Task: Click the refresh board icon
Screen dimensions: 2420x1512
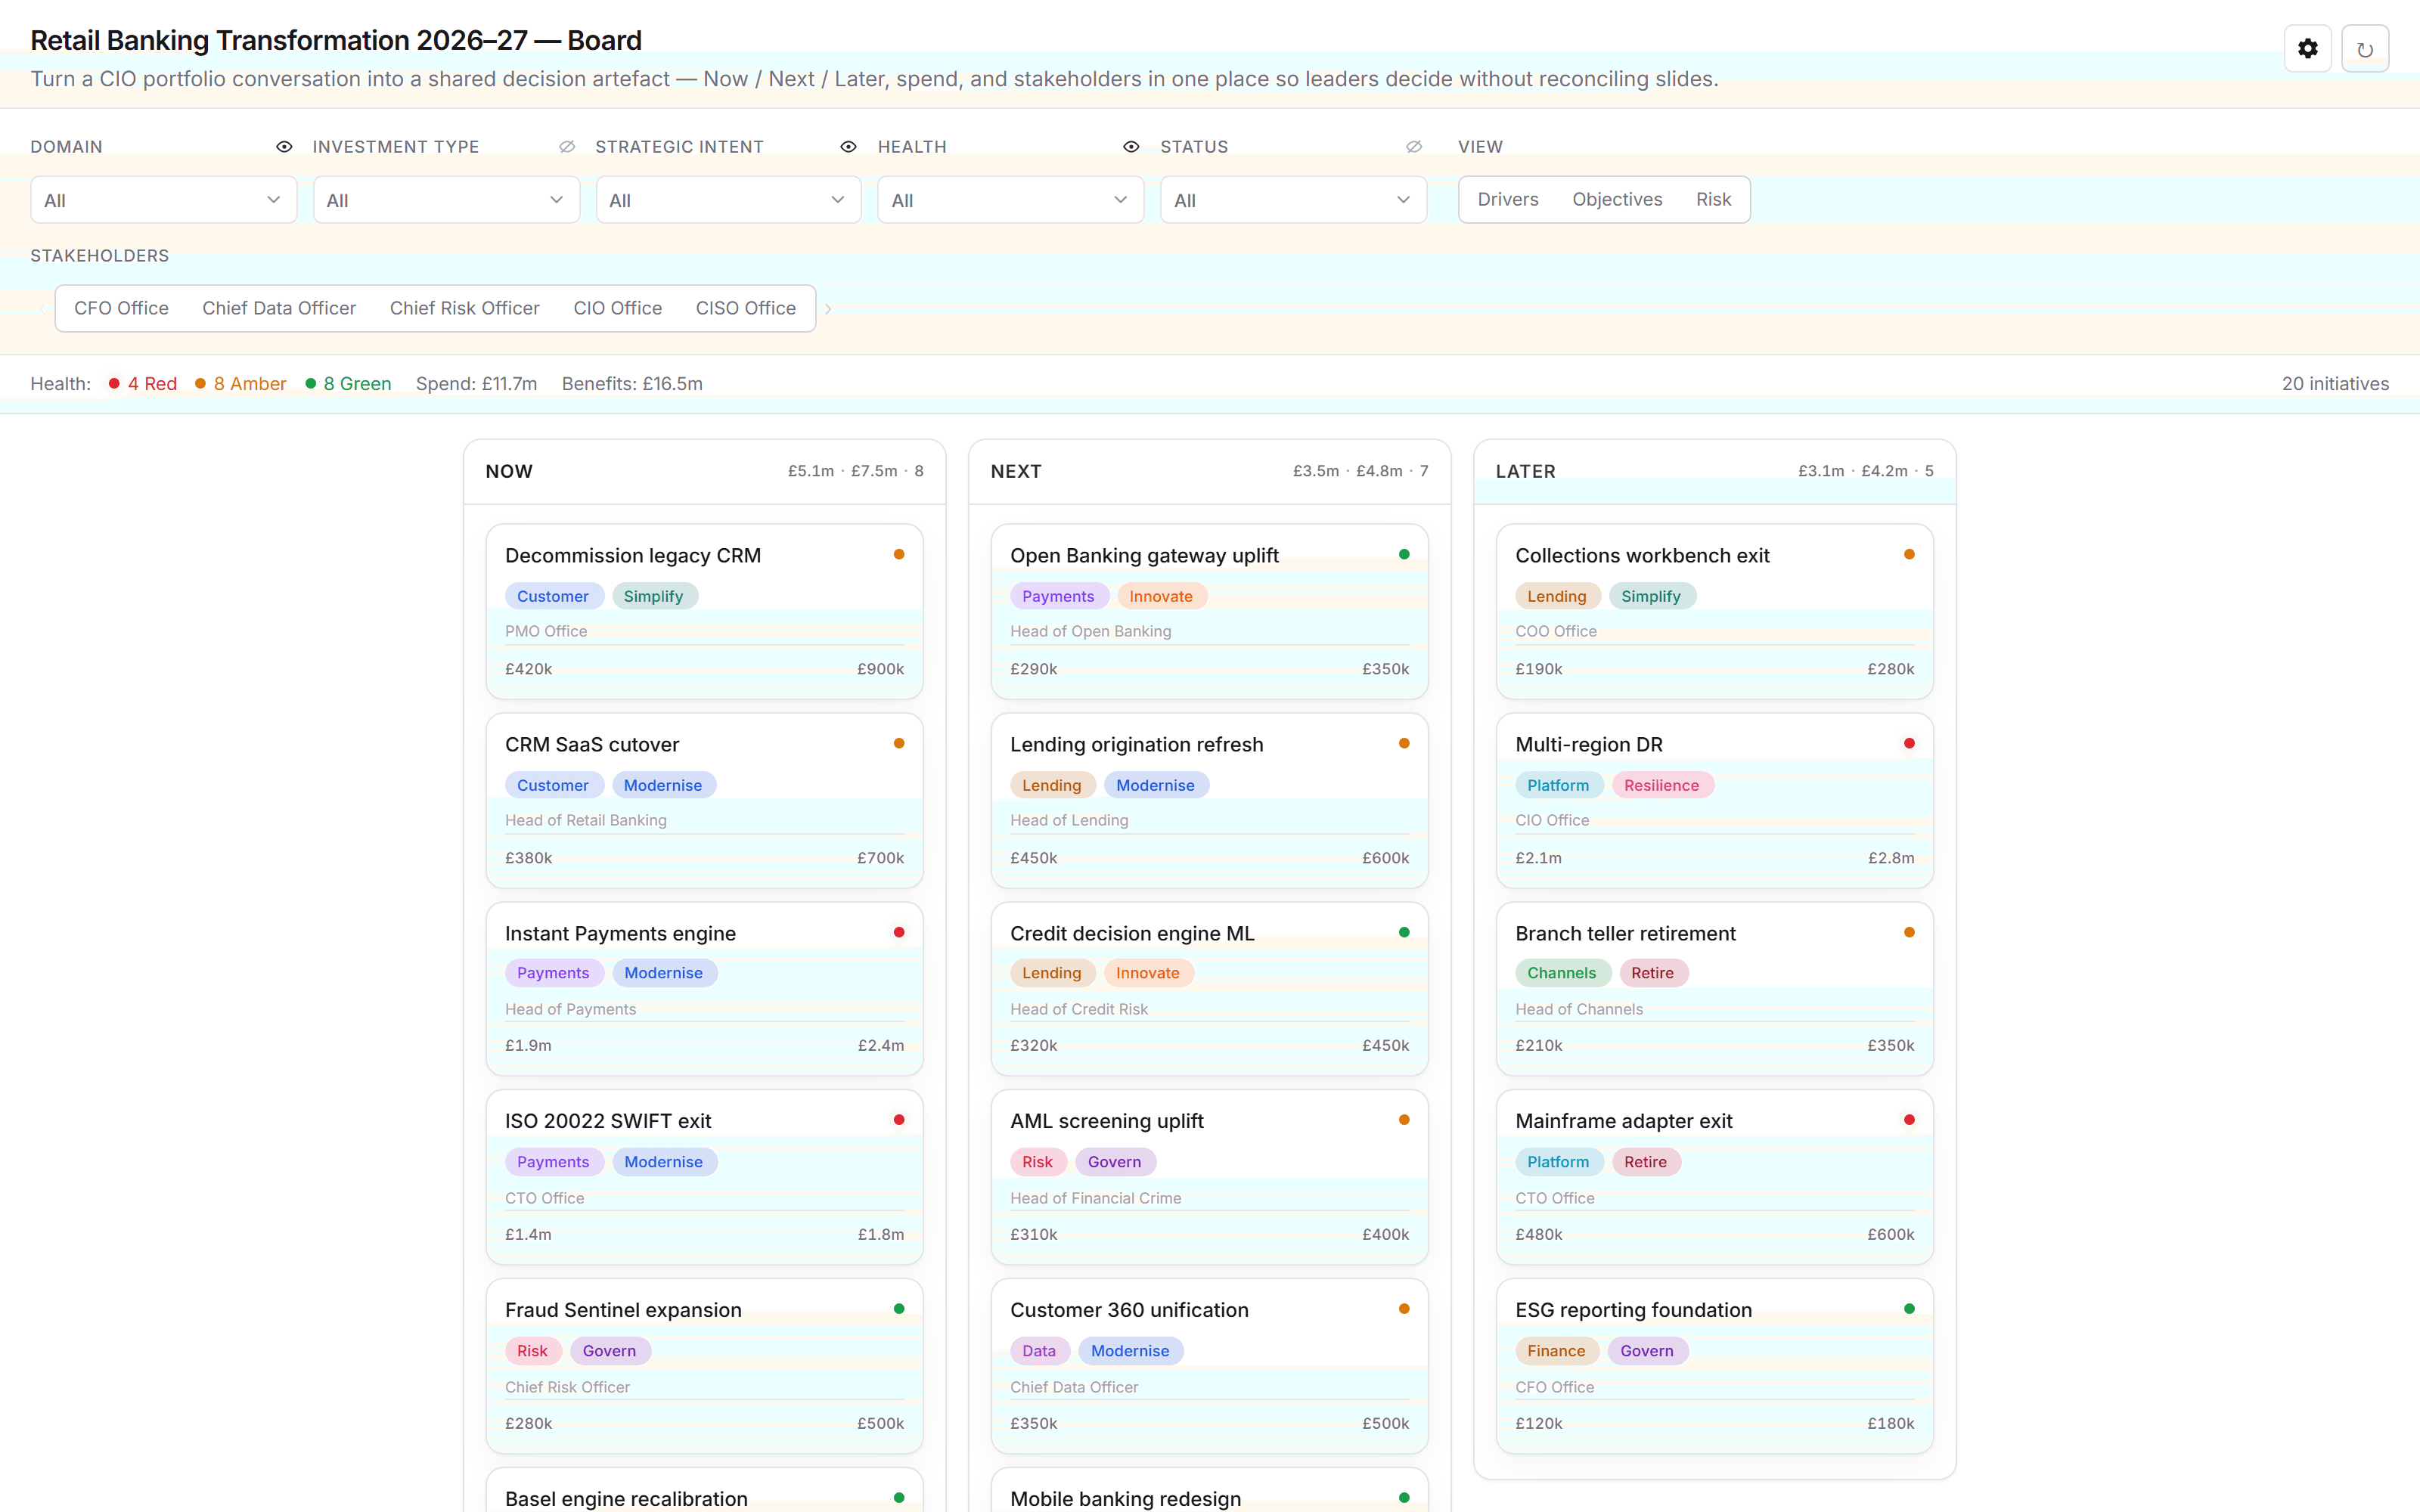Action: click(x=2365, y=49)
